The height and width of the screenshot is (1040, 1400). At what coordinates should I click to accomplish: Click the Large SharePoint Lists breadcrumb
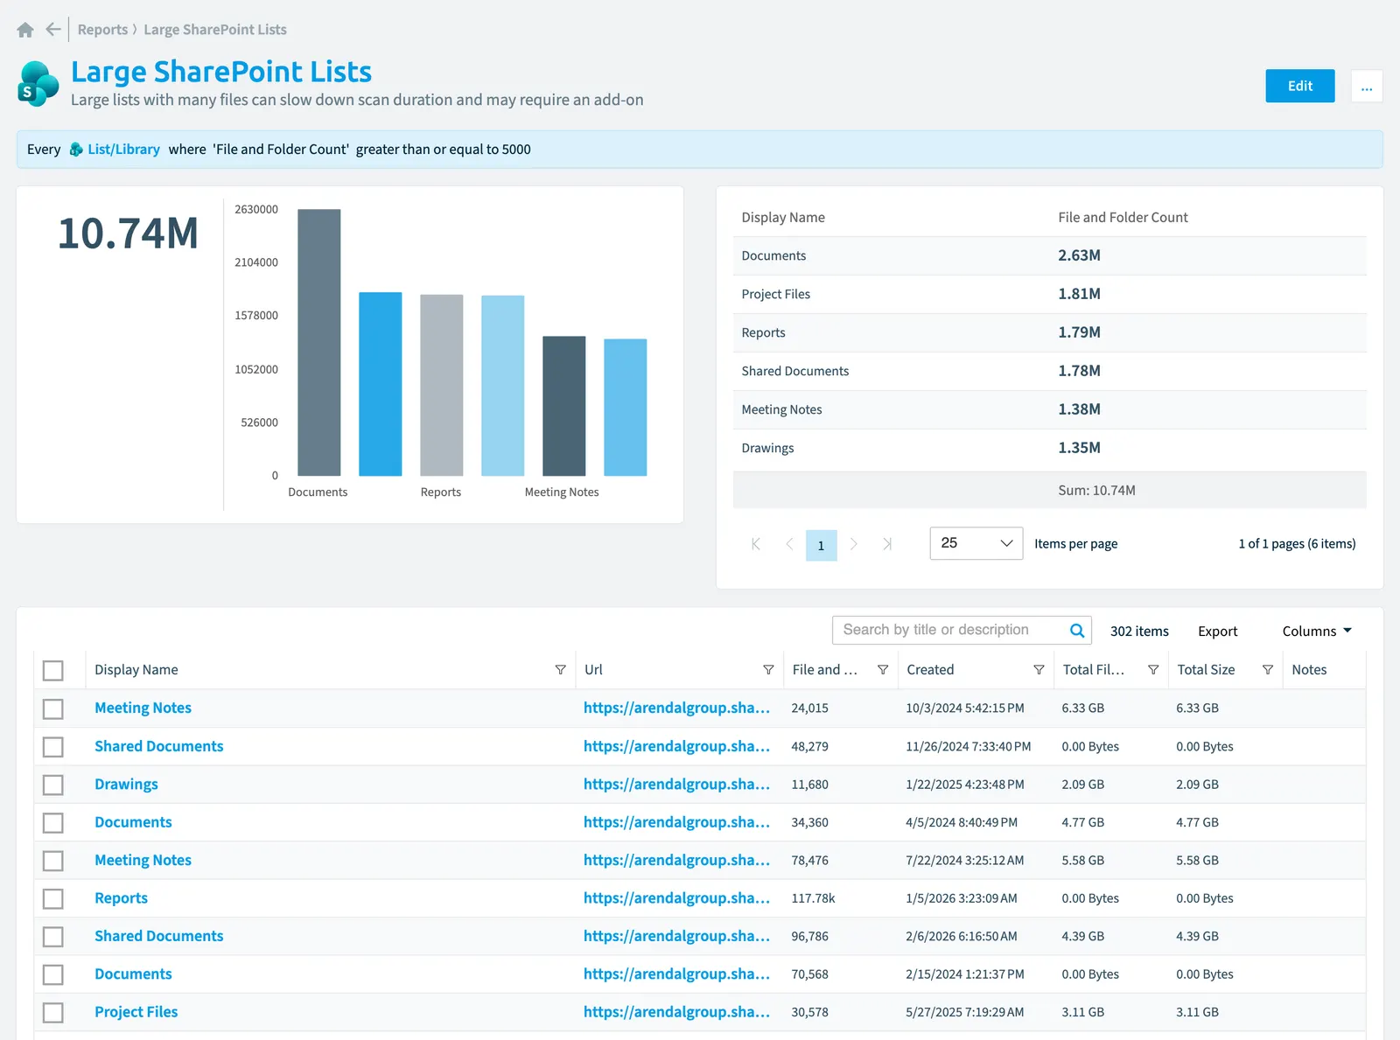pyautogui.click(x=215, y=30)
